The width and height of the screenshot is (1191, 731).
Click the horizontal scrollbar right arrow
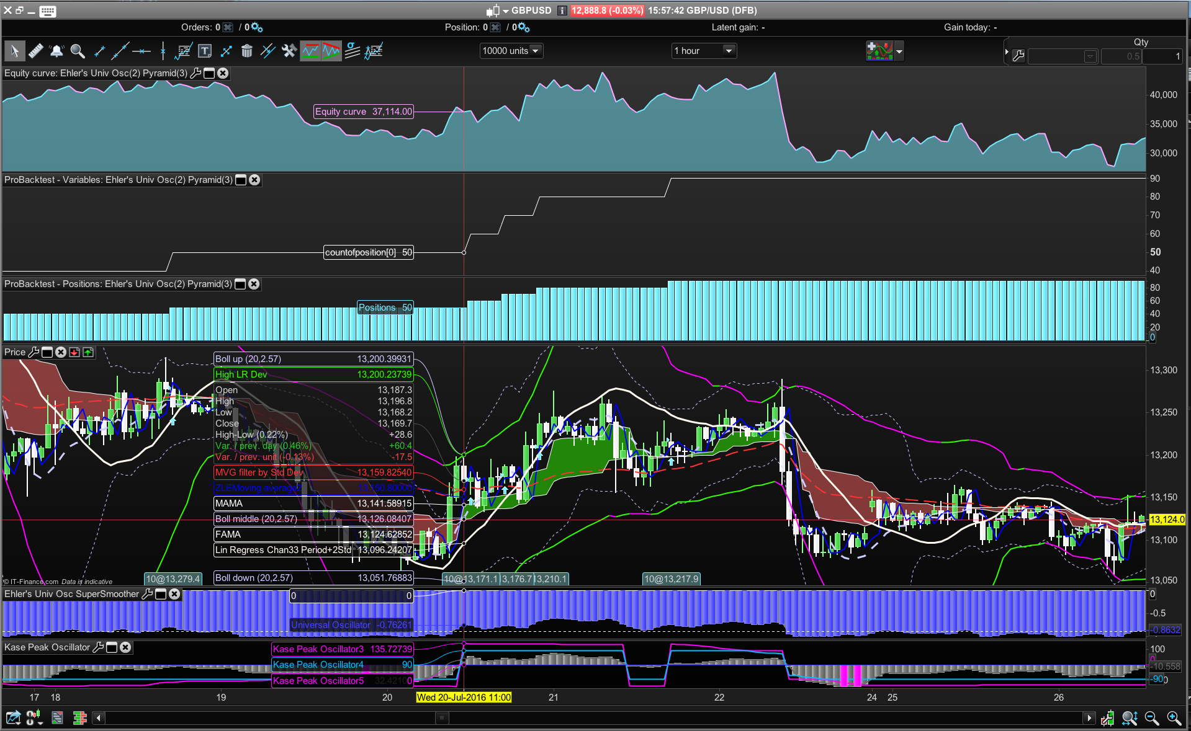pos(1089,718)
